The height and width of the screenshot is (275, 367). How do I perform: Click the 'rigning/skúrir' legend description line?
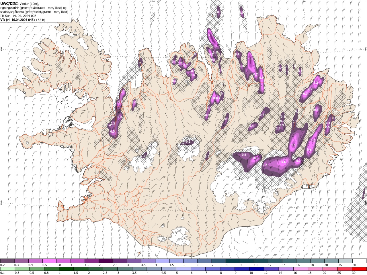point(34,8)
